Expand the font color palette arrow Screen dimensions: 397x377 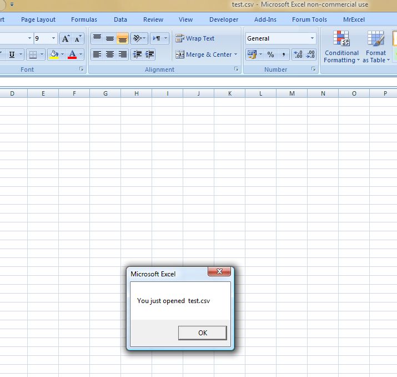coord(81,54)
